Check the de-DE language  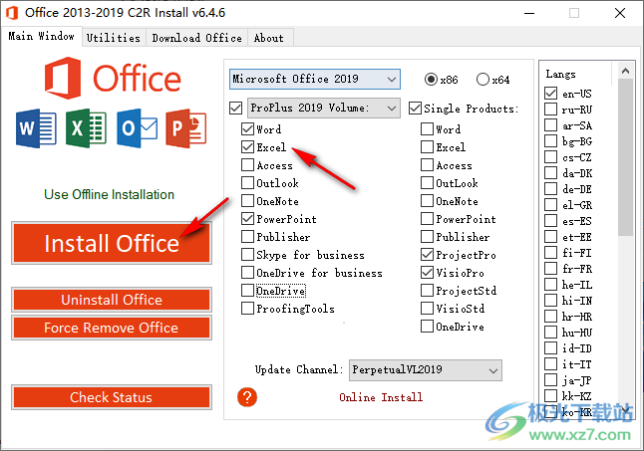click(550, 189)
